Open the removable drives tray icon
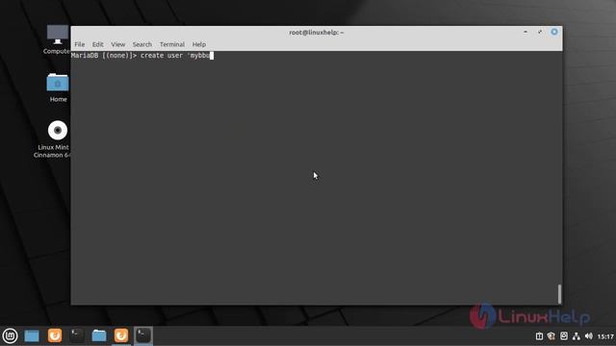The height and width of the screenshot is (346, 616). click(564, 336)
